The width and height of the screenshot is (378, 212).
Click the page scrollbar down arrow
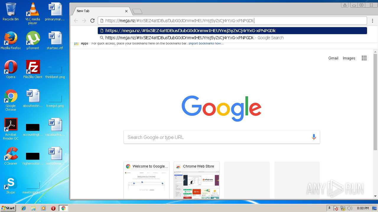375,196
